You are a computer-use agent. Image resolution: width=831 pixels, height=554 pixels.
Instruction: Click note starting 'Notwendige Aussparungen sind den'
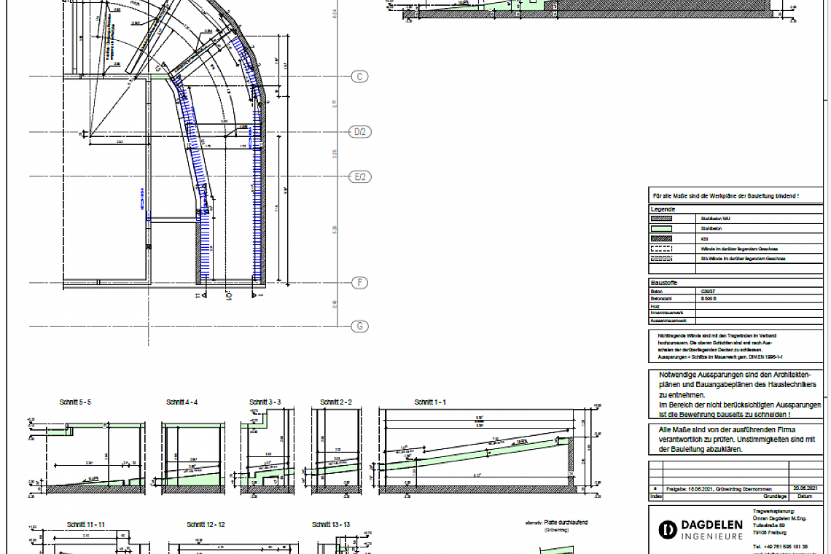[740, 394]
